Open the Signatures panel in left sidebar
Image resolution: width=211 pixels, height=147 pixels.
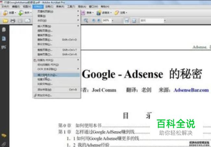[4, 47]
